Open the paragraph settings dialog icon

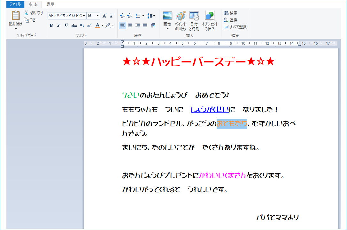tap(153, 25)
